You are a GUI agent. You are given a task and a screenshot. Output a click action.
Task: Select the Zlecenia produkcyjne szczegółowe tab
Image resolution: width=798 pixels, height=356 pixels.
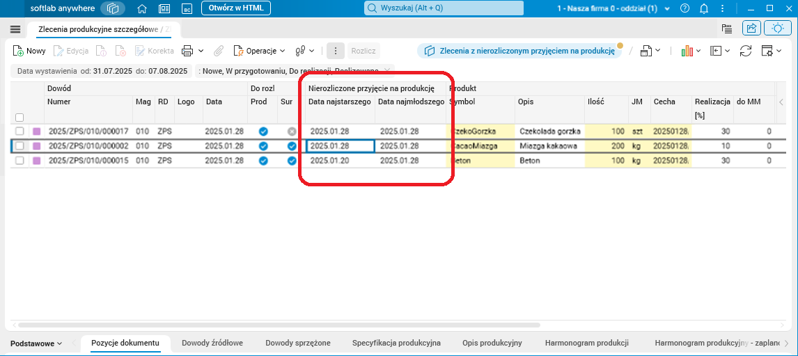tap(104, 29)
